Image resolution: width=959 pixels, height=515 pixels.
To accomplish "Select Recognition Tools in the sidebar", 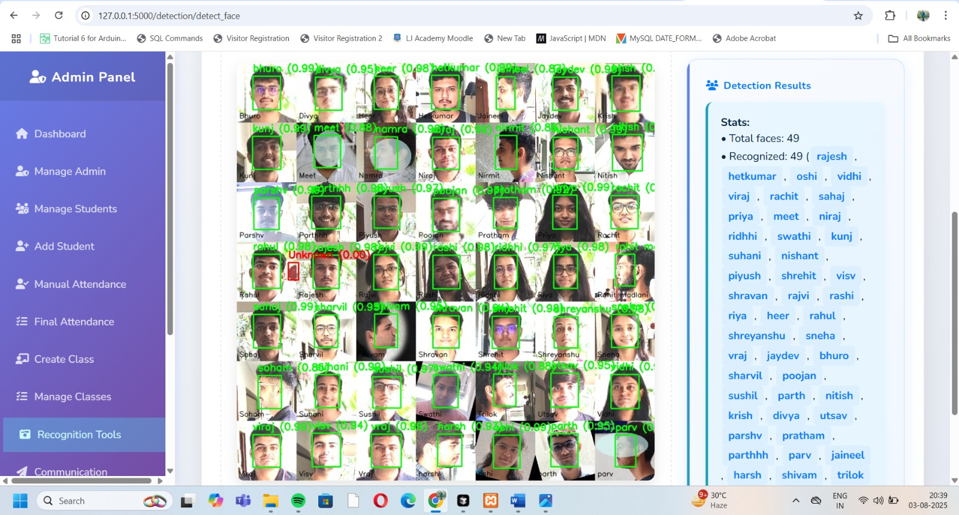I will click(x=79, y=435).
